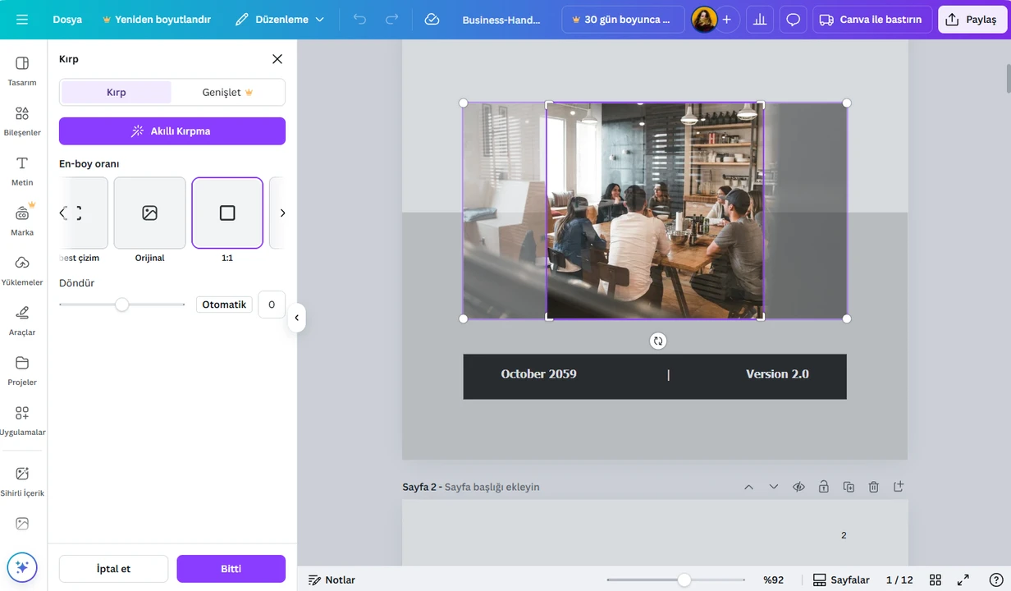This screenshot has height=591, width=1011.
Task: Click the 30 gün boyunca trial button
Action: point(623,19)
